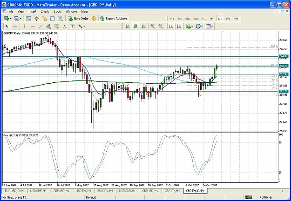Screen dimensions: 291x201
Task: Choose the Trendline drawing tool
Action: tap(41, 27)
